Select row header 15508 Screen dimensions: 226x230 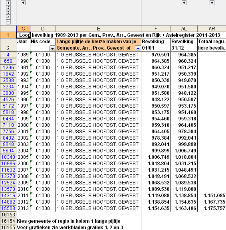tap(8, 208)
